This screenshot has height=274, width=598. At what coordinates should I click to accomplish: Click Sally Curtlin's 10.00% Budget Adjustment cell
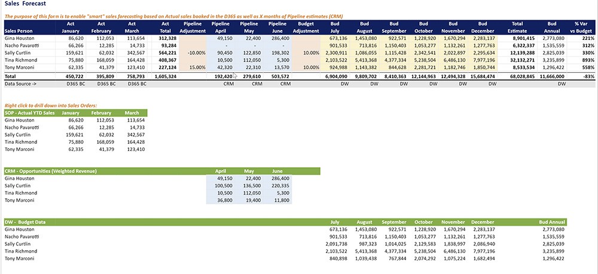(x=307, y=53)
